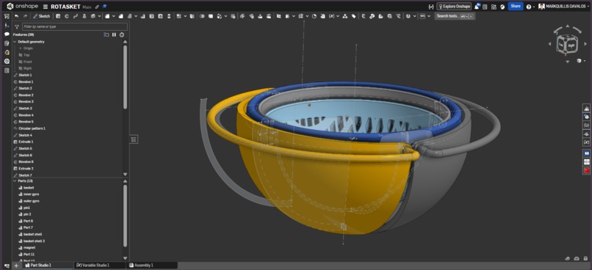Select the Extrude 1 feature
Viewport: 592px width, 270px height.
point(26,142)
